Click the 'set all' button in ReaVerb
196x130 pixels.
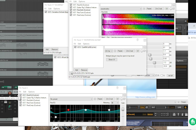click(170, 76)
